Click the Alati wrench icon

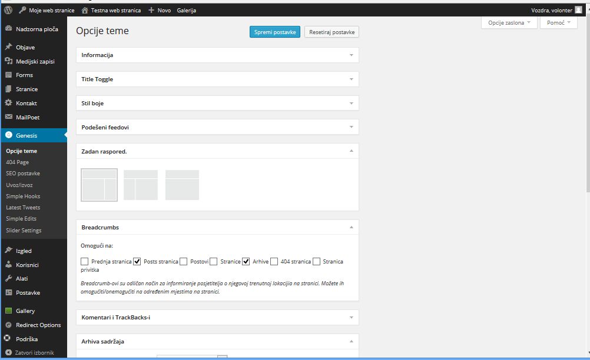(x=9, y=278)
